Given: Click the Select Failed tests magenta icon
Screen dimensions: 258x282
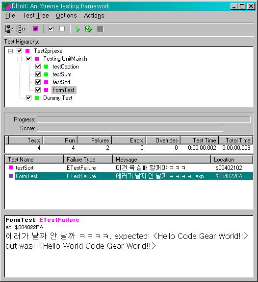Looking at the screenshot, I should (x=35, y=29).
